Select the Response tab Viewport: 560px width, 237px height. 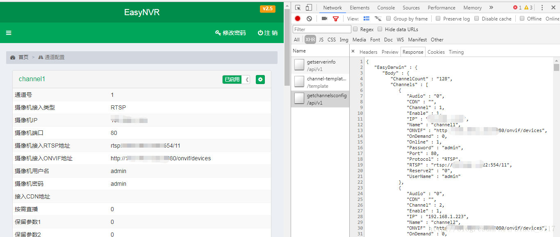pos(413,52)
